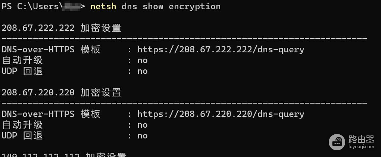
Task: Click UDP 回退 'no' value for 208.67.220.220
Action: click(142, 136)
